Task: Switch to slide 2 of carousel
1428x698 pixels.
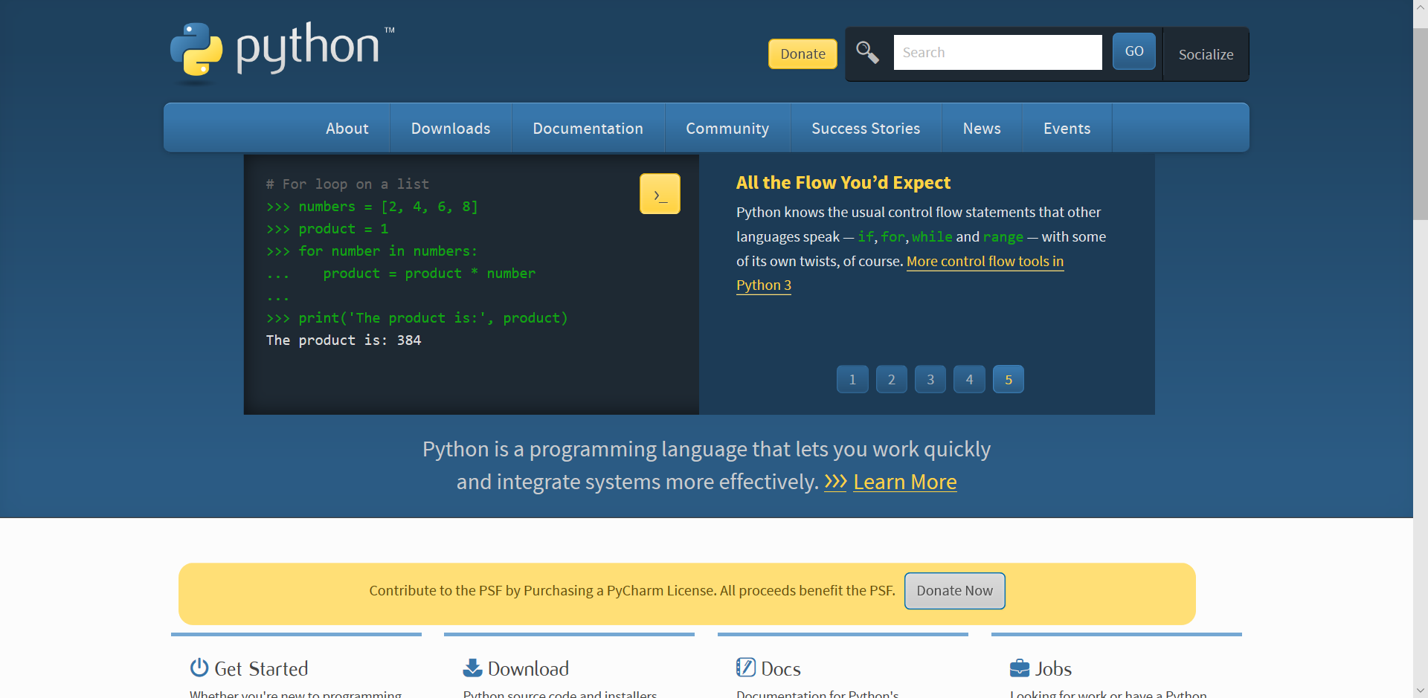Action: (x=891, y=379)
